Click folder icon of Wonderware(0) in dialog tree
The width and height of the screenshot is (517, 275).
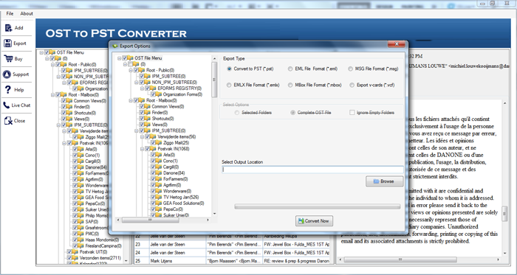click(160, 191)
